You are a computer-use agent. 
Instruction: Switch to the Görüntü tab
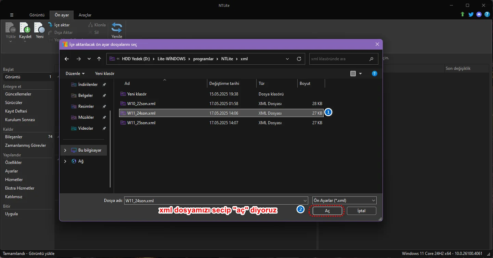coord(37,15)
